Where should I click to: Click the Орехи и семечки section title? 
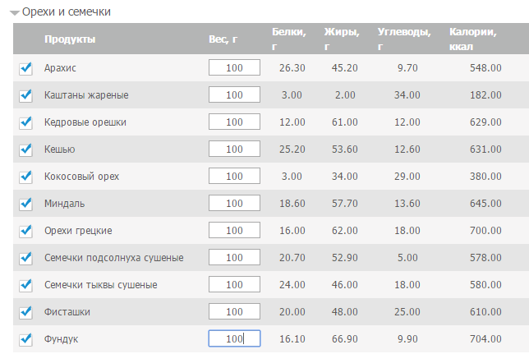67,11
